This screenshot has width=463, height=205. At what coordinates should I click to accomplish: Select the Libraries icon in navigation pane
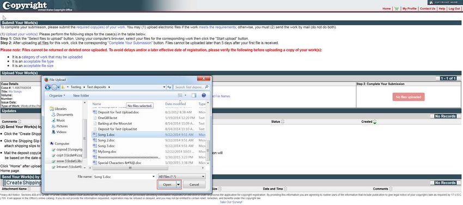pyautogui.click(x=52, y=108)
